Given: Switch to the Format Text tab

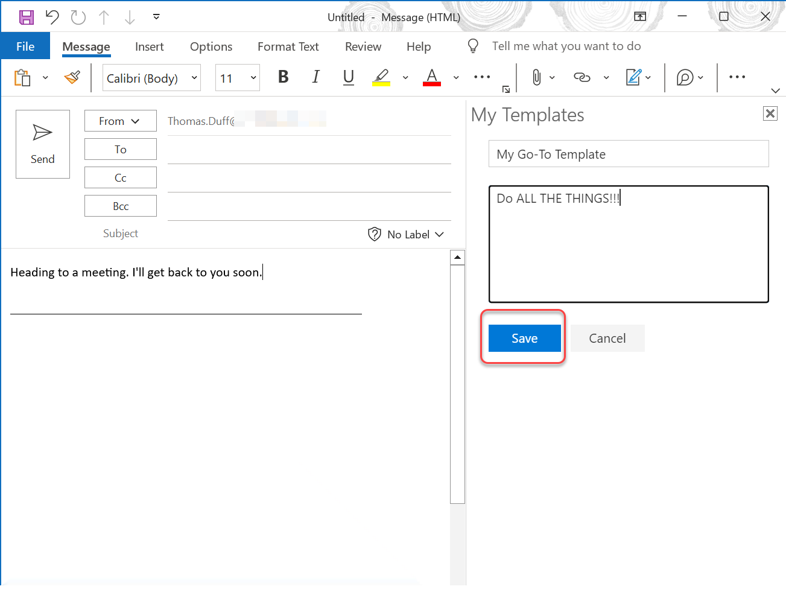Looking at the screenshot, I should 288,46.
